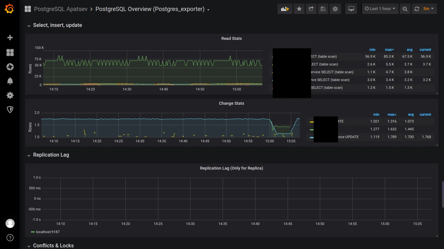
Task: Open Explore compass icon in sidebar
Action: (x=10, y=67)
